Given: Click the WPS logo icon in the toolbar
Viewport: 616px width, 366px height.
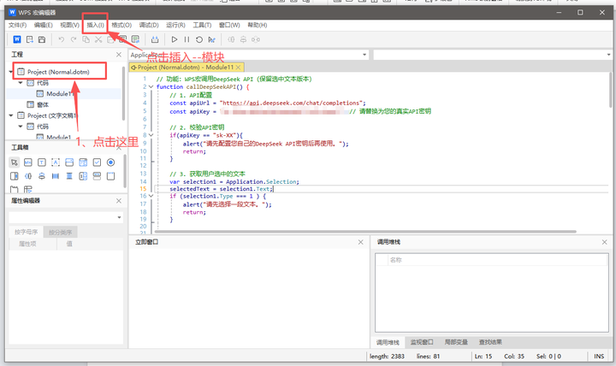Looking at the screenshot, I should point(17,39).
